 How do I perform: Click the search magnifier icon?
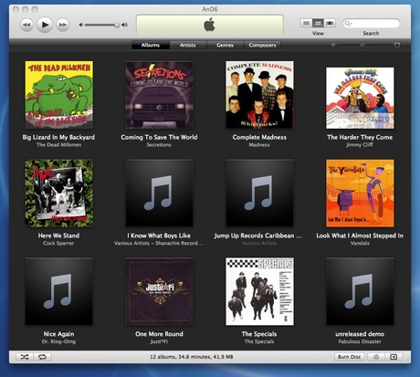(348, 24)
